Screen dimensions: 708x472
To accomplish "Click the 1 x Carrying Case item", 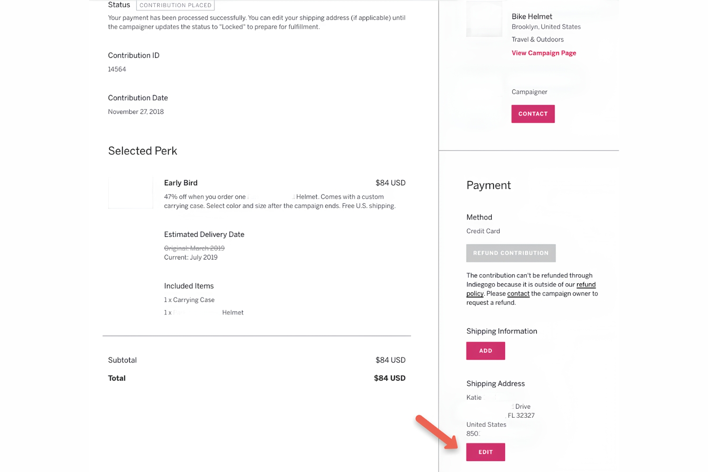I will pos(189,300).
